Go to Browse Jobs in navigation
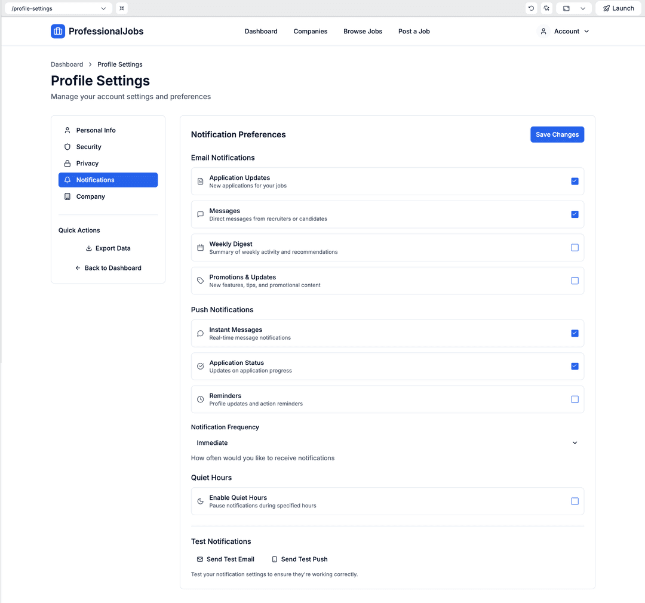 [x=363, y=31]
